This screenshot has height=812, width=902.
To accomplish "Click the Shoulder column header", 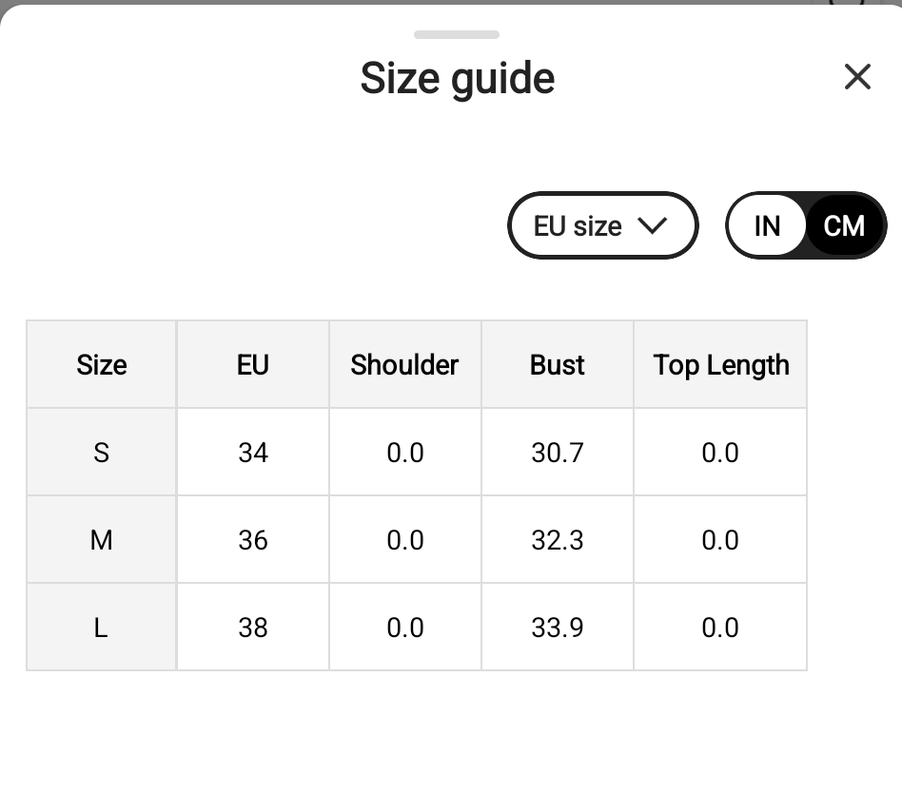I will pos(405,364).
